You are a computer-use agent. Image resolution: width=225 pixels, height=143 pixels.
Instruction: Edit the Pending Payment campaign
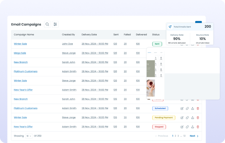(x=182, y=118)
